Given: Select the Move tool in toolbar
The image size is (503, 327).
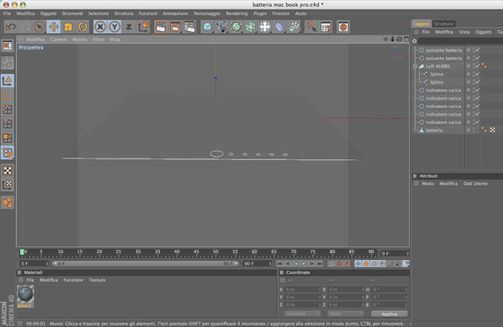Looking at the screenshot, I should (54, 27).
